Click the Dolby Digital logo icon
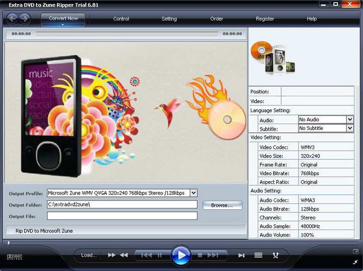The image size is (363, 271). 14,257
